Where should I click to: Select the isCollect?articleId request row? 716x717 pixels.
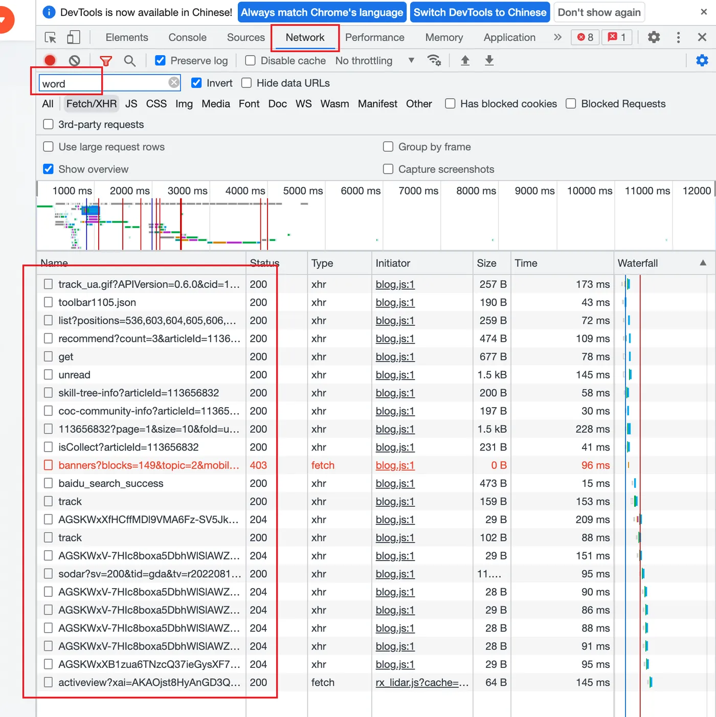128,447
